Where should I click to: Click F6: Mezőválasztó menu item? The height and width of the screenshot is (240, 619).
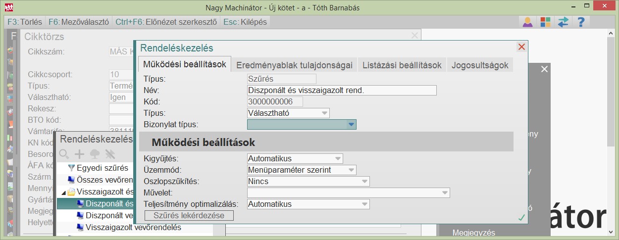pyautogui.click(x=79, y=22)
